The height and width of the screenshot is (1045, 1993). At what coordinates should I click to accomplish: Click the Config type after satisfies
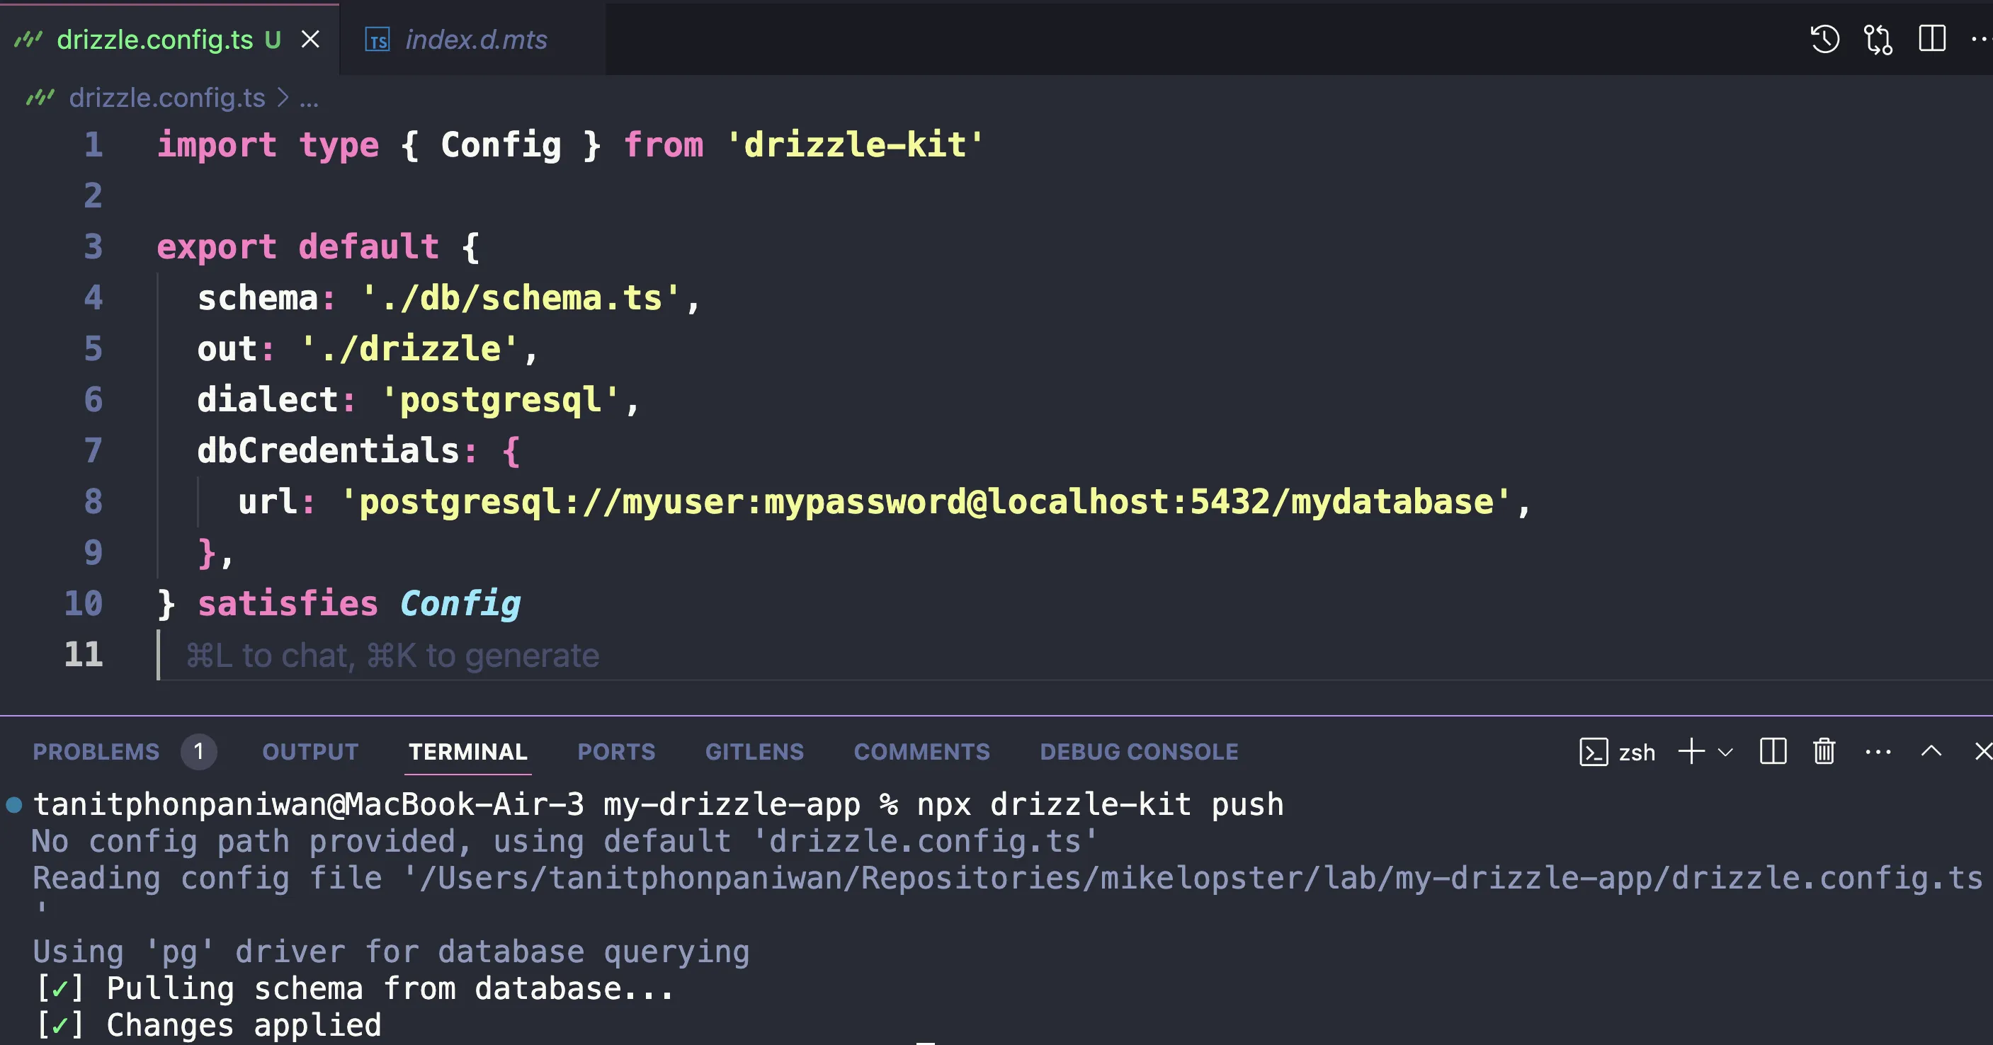(460, 603)
